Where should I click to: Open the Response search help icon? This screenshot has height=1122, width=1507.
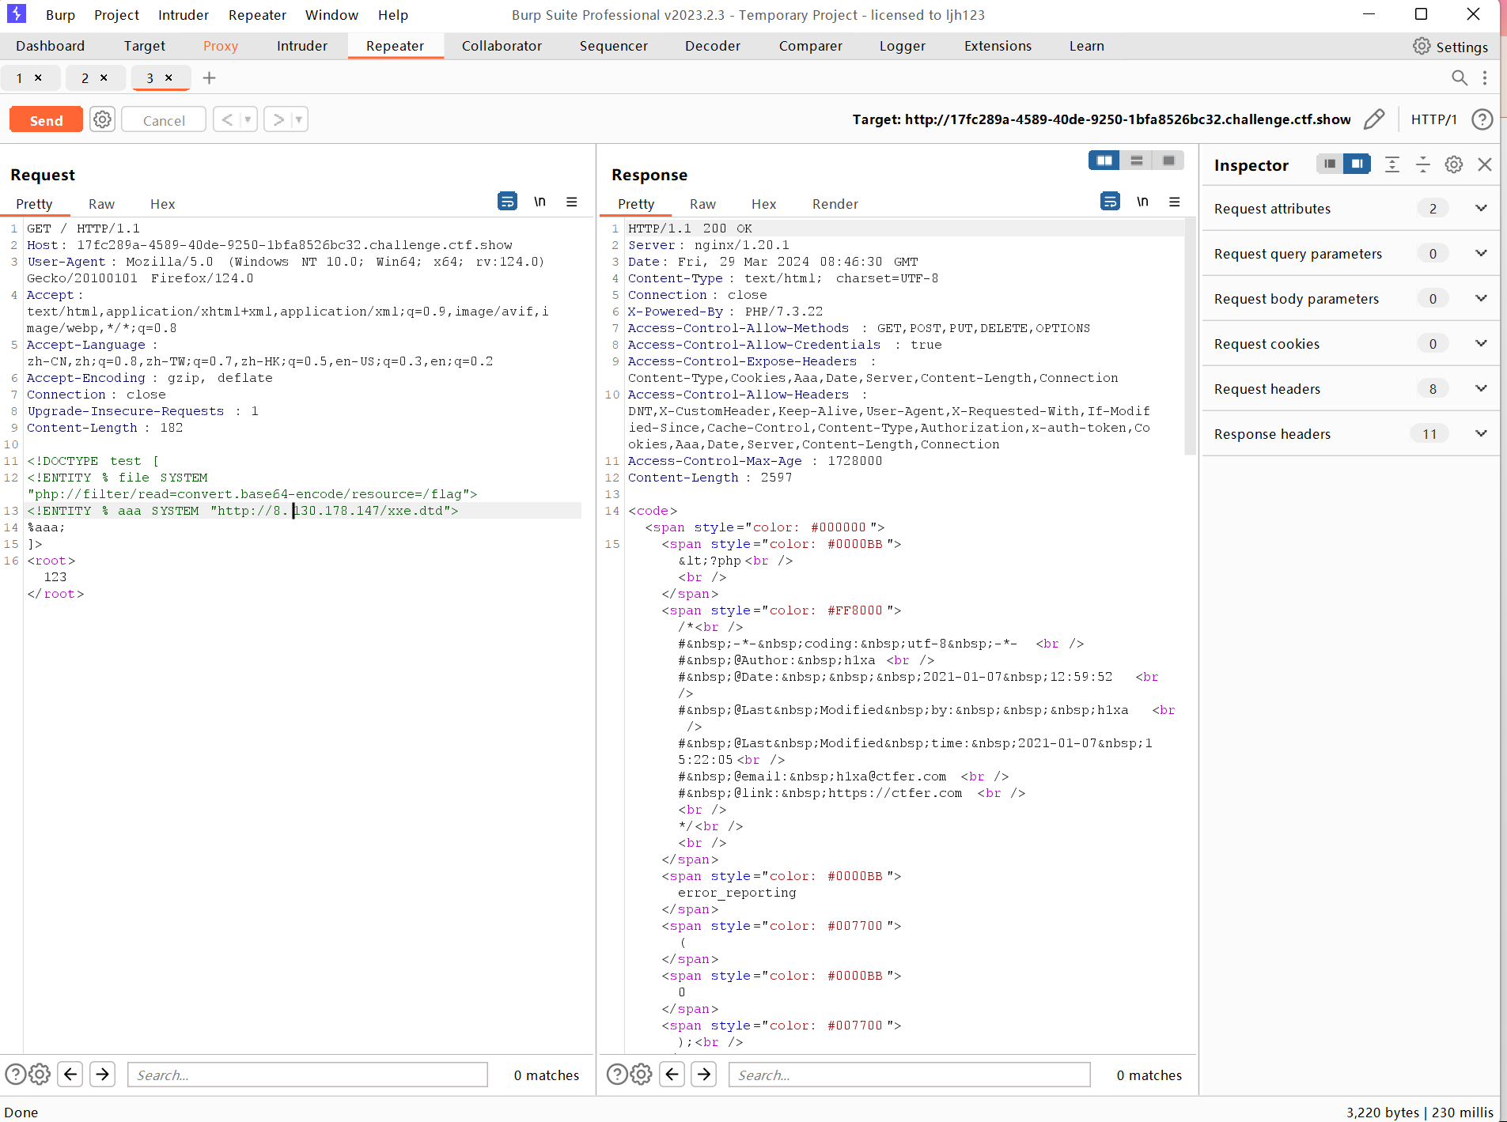[x=617, y=1074]
